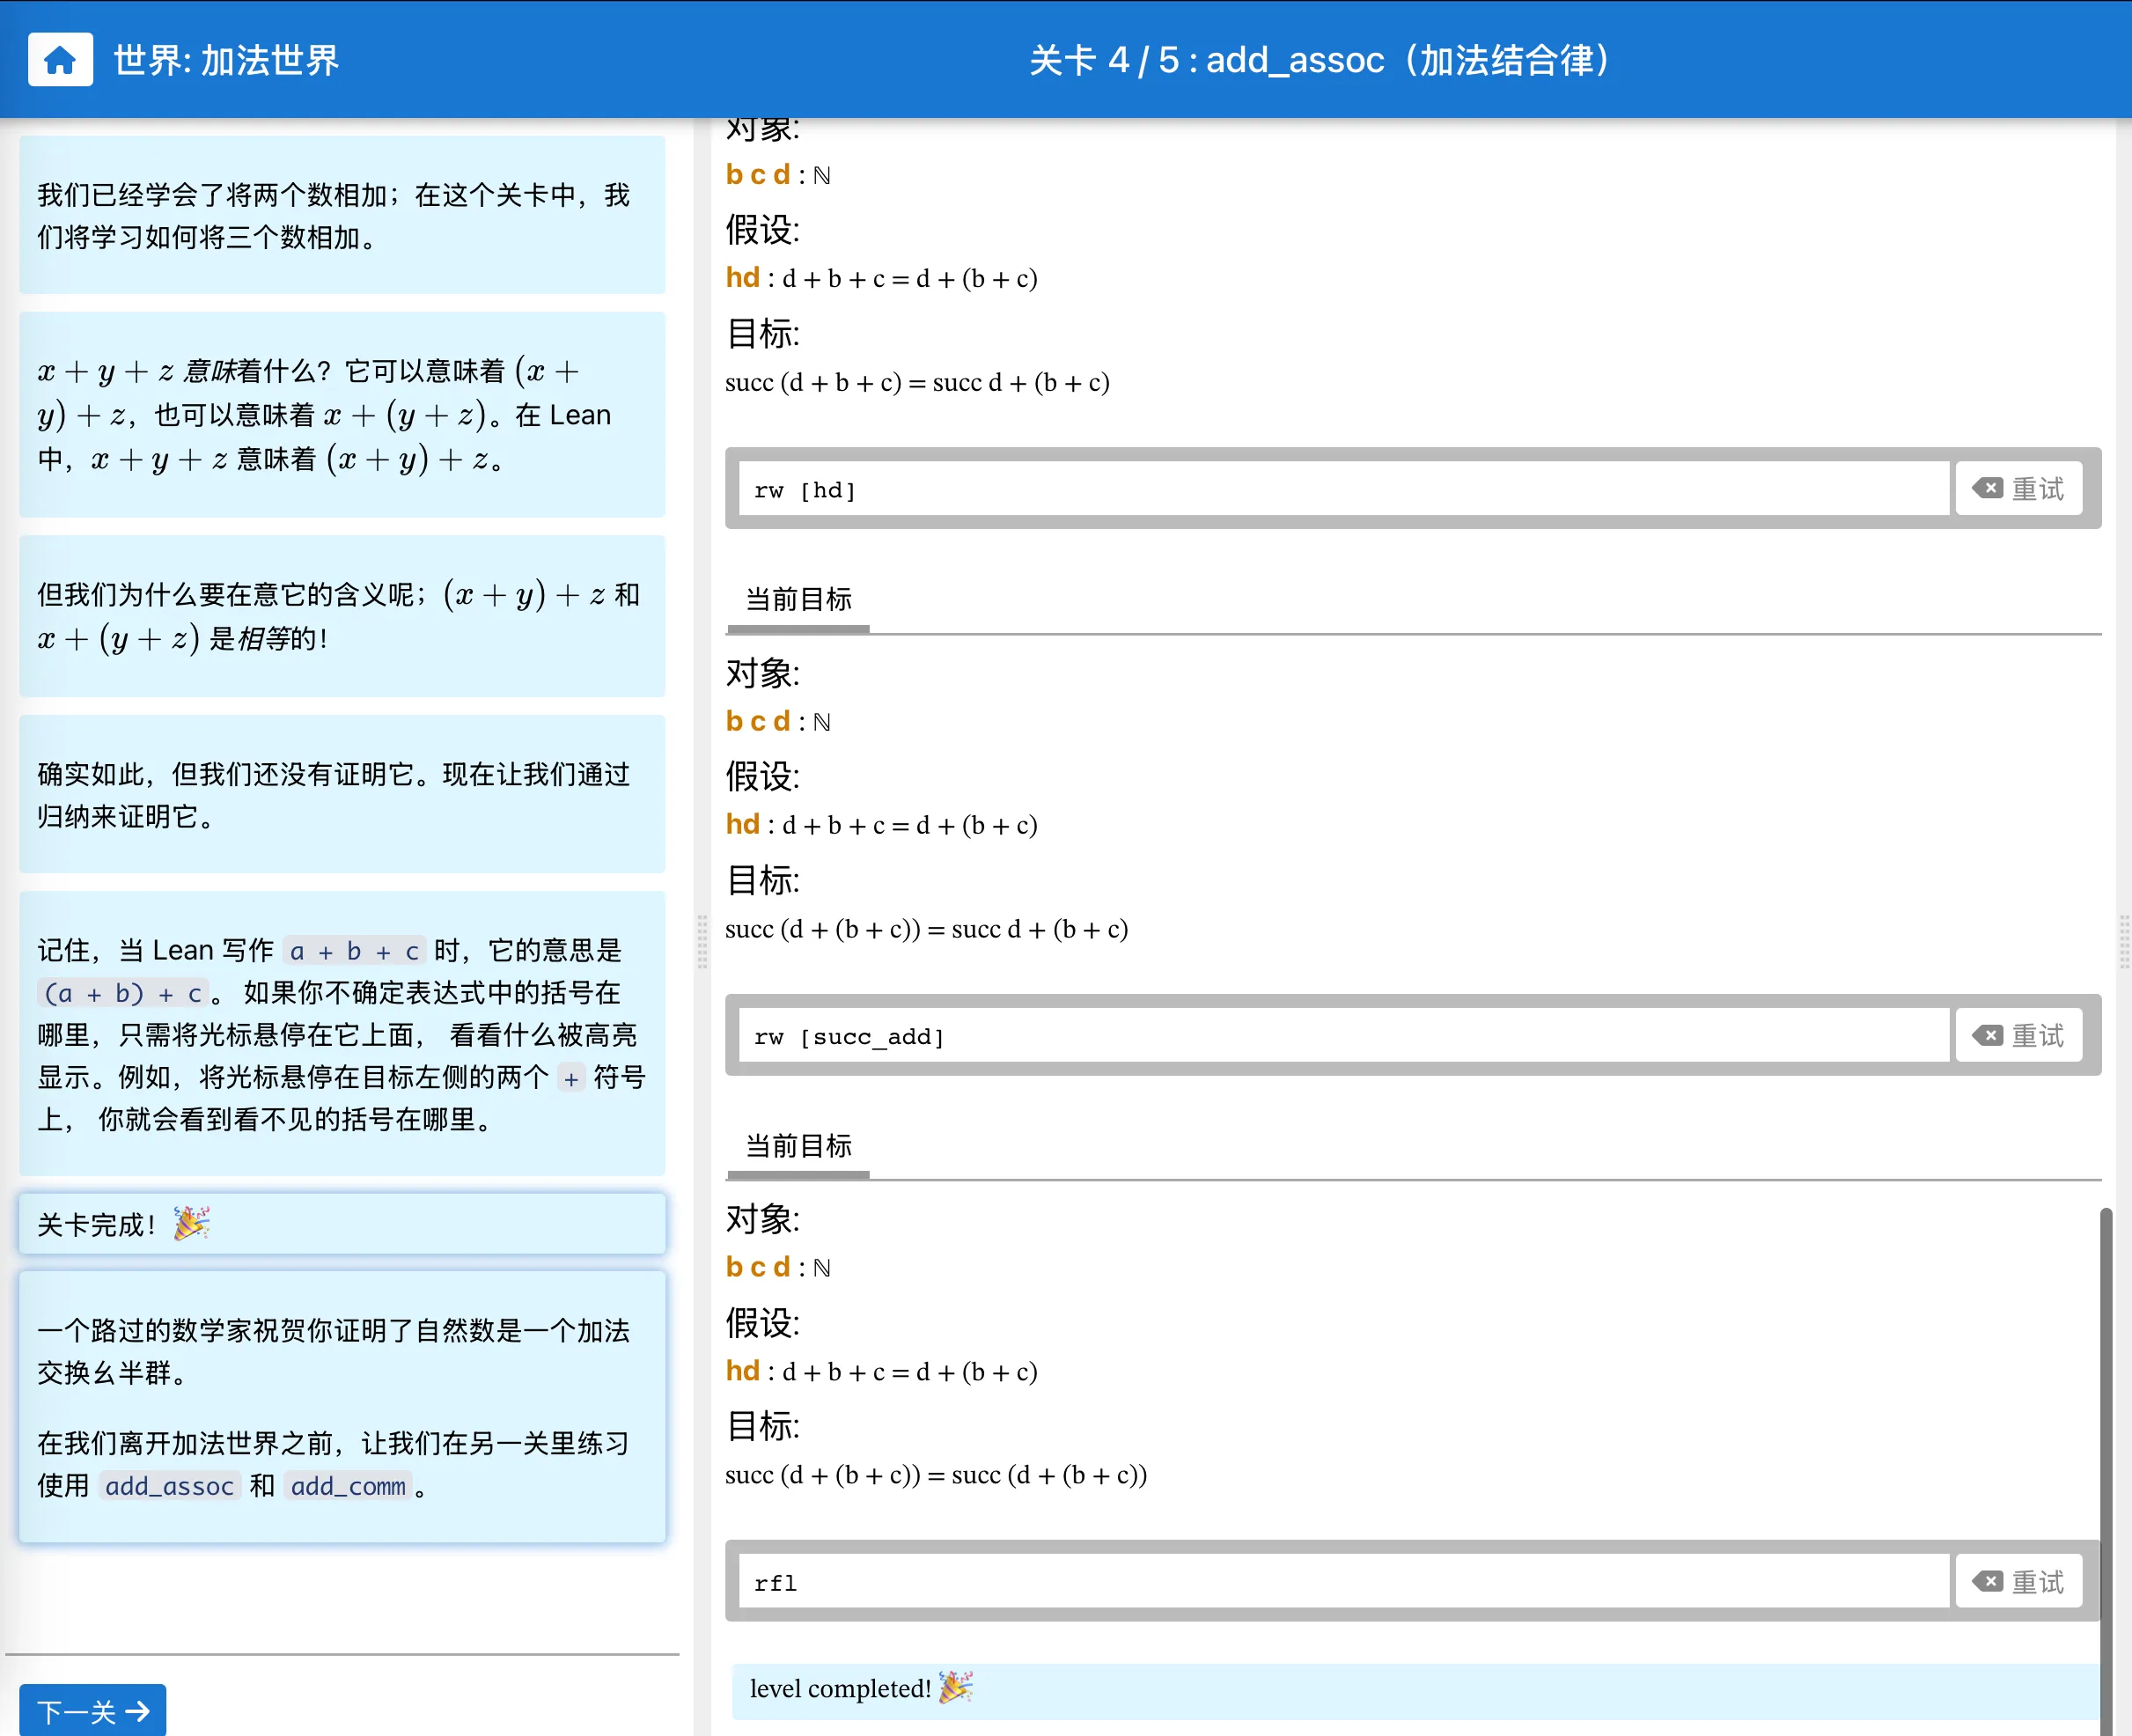
Task: Click retry icon beside rw [hd]
Action: click(x=1987, y=488)
